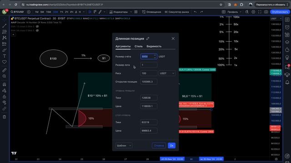This screenshot has height=163, width=291.
Task: Activate the zoom in magnifier tool
Action: pos(4,76)
